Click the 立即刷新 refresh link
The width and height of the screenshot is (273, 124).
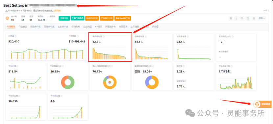point(57,11)
